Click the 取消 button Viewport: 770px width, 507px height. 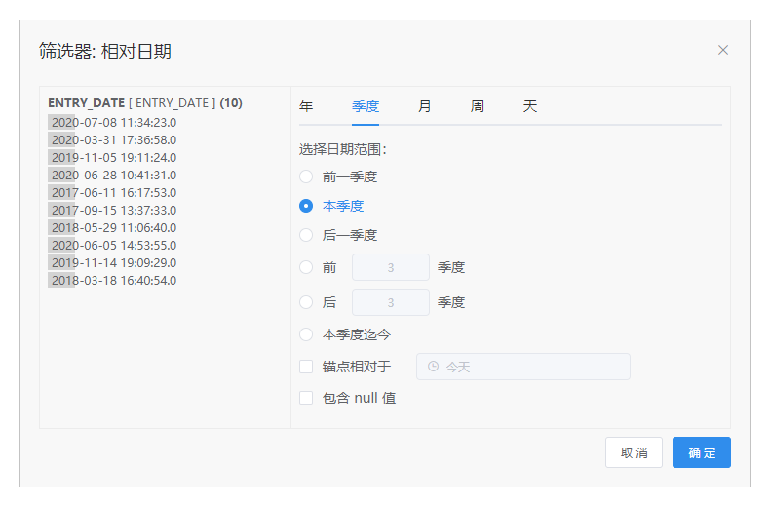(x=634, y=452)
